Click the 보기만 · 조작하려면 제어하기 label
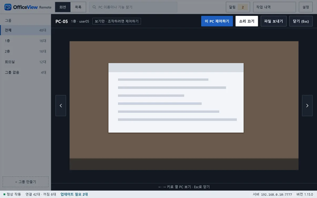Viewport: 317px width, 198px height. pyautogui.click(x=116, y=21)
